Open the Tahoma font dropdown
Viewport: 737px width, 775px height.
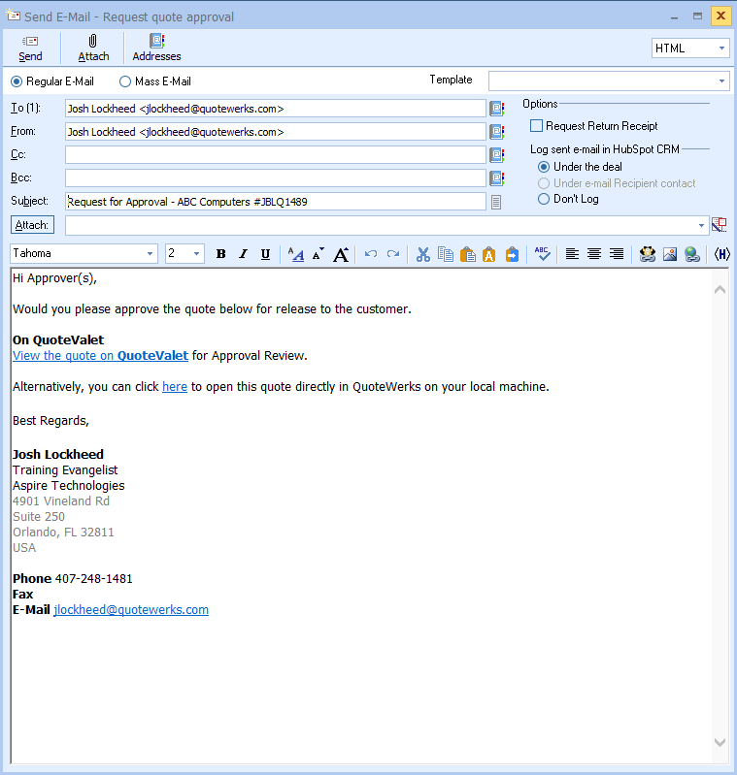tap(150, 253)
